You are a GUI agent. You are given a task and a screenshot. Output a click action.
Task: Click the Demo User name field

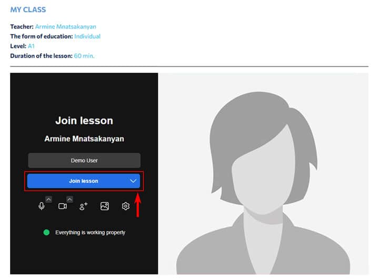[84, 160]
